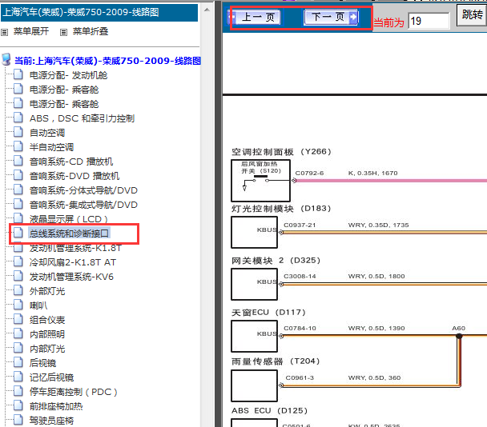Click the 菜单展开 list icon
The image size is (487, 427).
[4, 32]
